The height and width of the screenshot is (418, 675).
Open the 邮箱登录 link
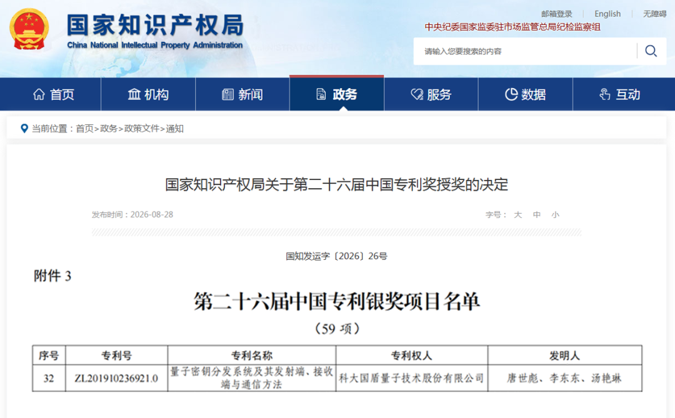point(557,14)
